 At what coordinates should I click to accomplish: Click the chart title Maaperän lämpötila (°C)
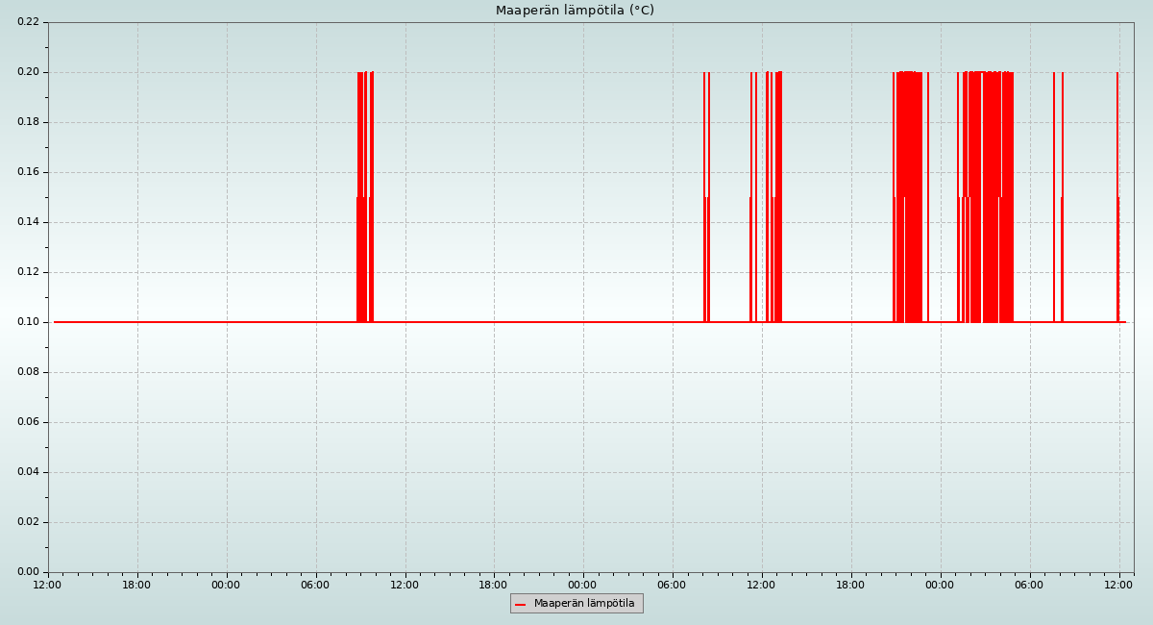(x=575, y=11)
